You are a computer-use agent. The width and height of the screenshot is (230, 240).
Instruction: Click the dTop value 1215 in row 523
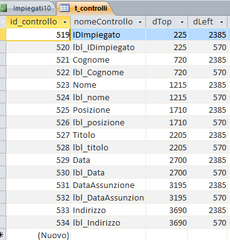pyautogui.click(x=167, y=85)
